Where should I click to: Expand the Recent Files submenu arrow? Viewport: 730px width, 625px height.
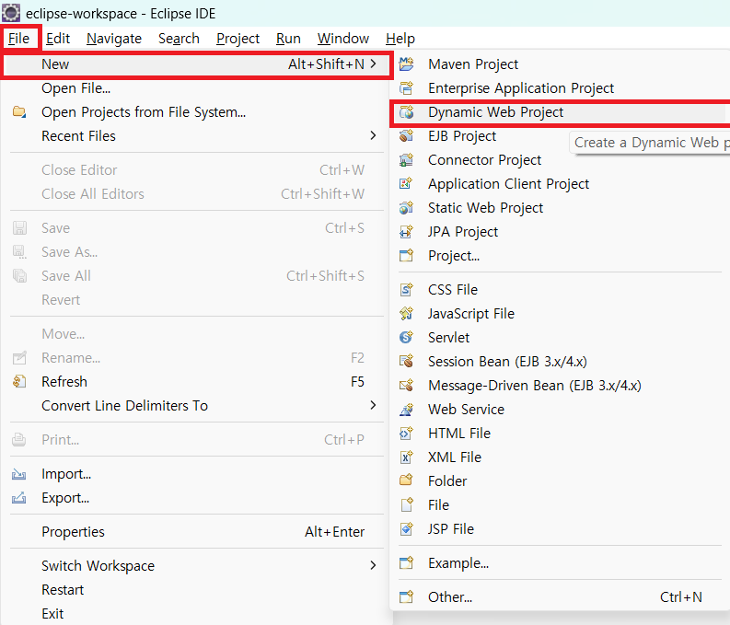point(373,135)
